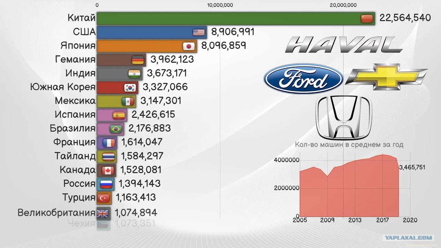Click the India flag icon

[x=134, y=74]
